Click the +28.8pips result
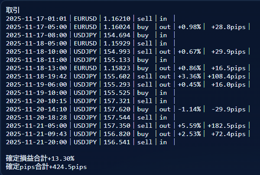 tap(228, 27)
